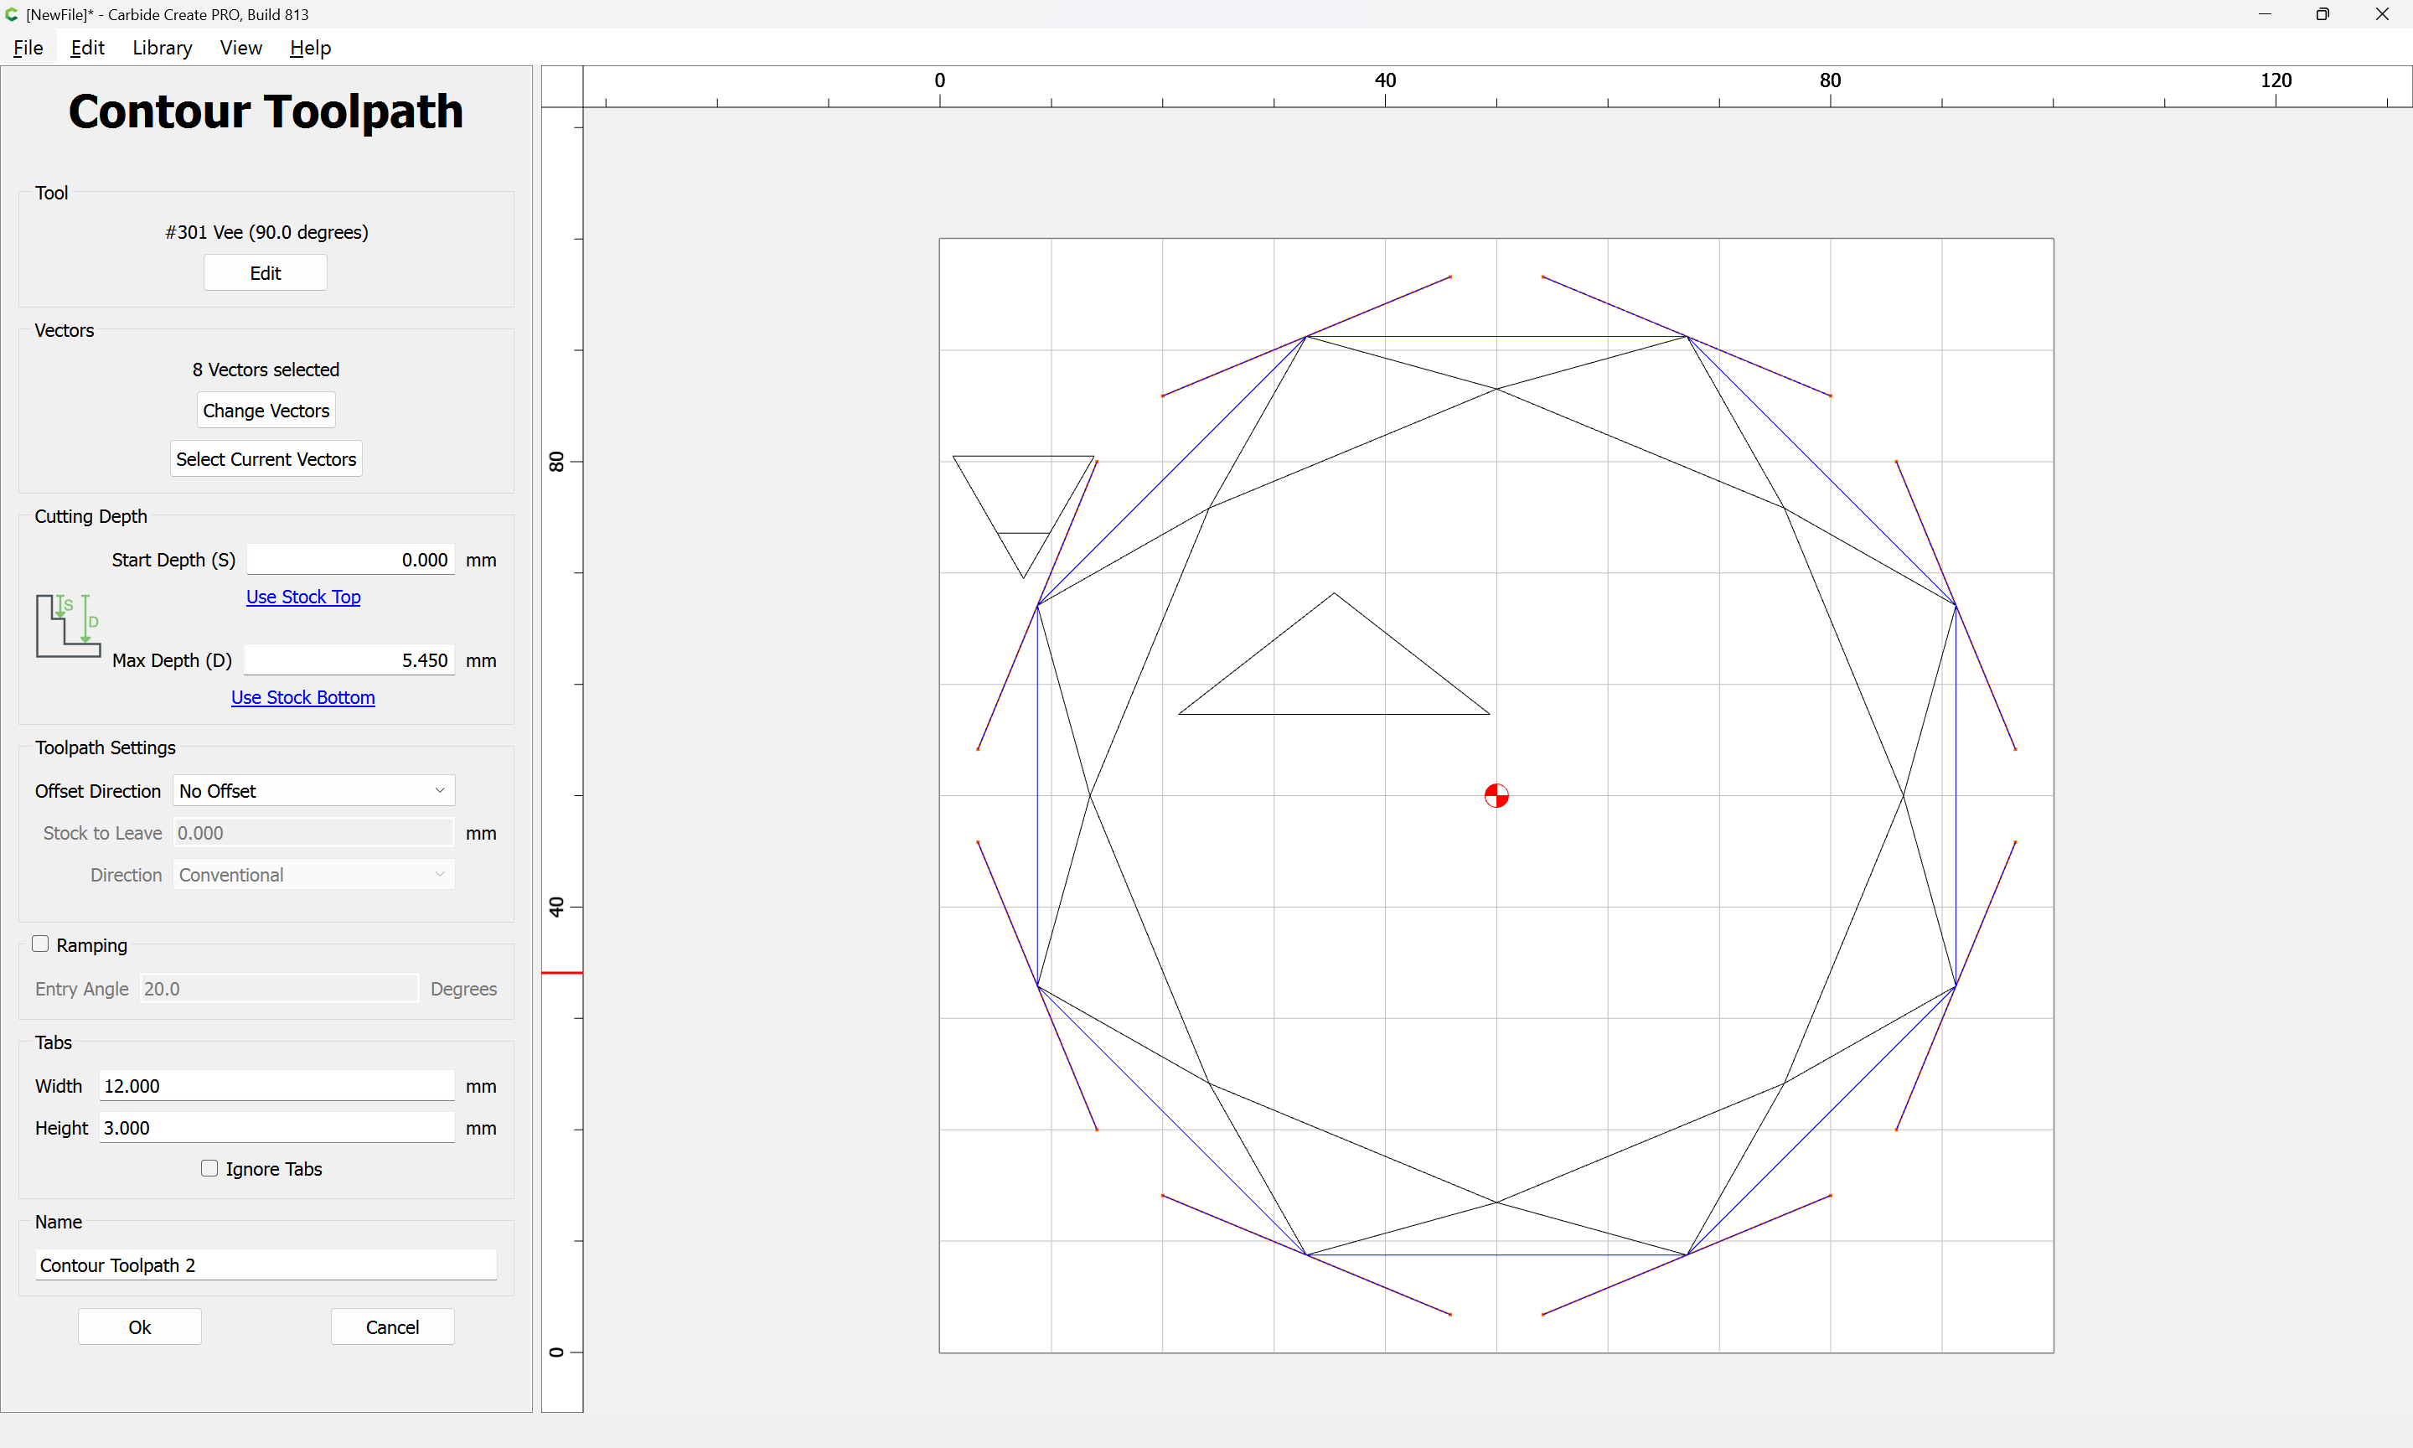Check the Ignore Tabs checkbox

209,1168
